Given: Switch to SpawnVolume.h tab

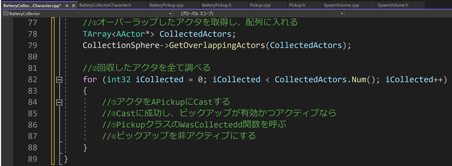Looking at the screenshot, I should click(389, 5).
